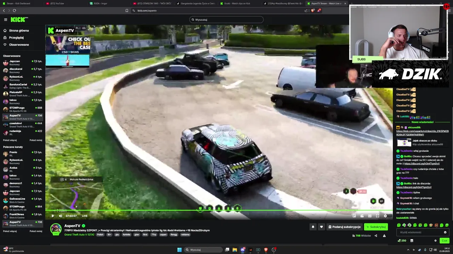Switch to the YouTube browser tab
Screen dimensions: 453x254
click(65, 4)
